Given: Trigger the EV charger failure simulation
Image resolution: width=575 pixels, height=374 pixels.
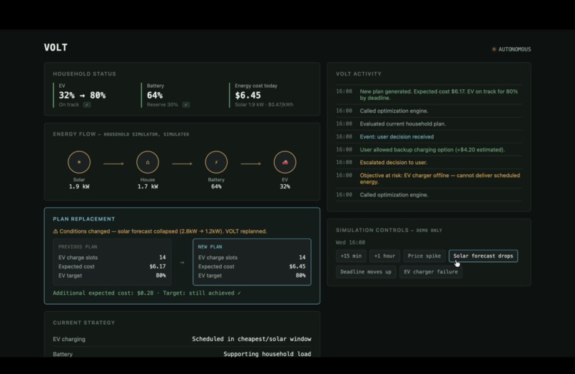Looking at the screenshot, I should [x=431, y=272].
